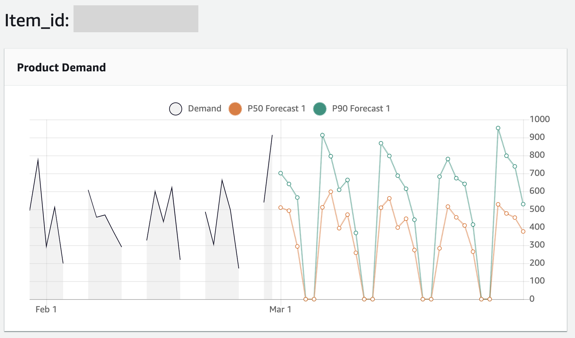Click the Item_id label text
The width and height of the screenshot is (575, 338).
tap(37, 21)
